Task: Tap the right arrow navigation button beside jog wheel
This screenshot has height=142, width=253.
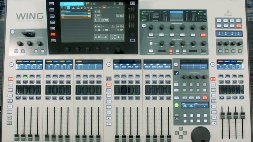Action: (185, 133)
